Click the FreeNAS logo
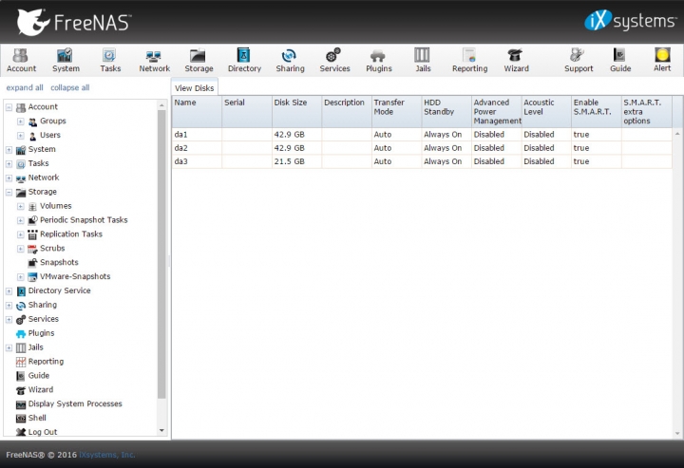The height and width of the screenshot is (468, 684). (74, 22)
